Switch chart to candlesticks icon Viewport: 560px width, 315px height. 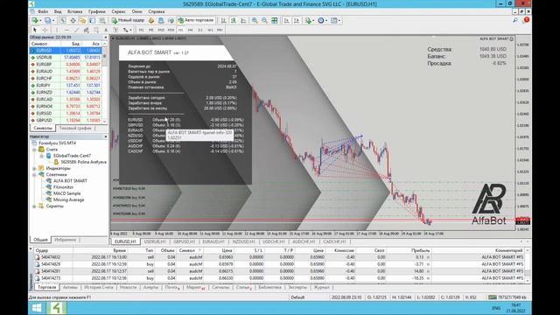tap(234, 20)
